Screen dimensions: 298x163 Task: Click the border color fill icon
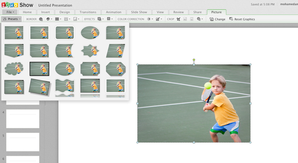48,19
